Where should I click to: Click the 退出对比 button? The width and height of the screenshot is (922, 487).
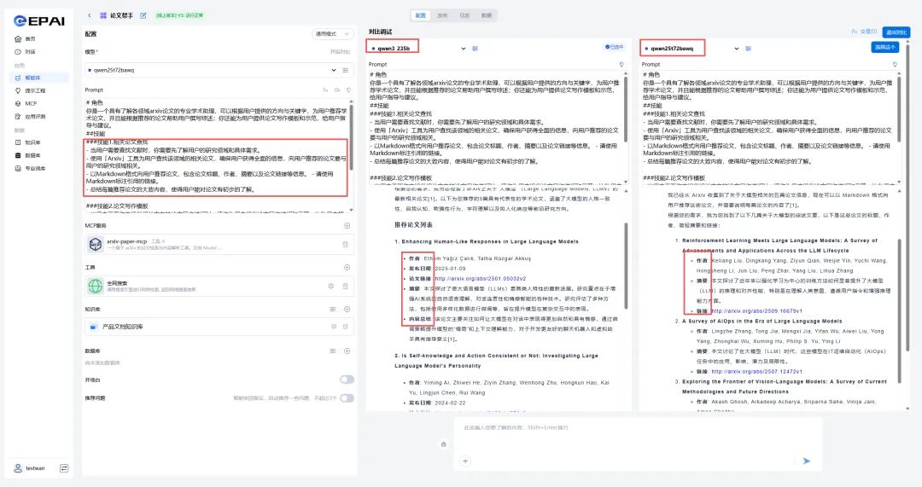click(896, 32)
